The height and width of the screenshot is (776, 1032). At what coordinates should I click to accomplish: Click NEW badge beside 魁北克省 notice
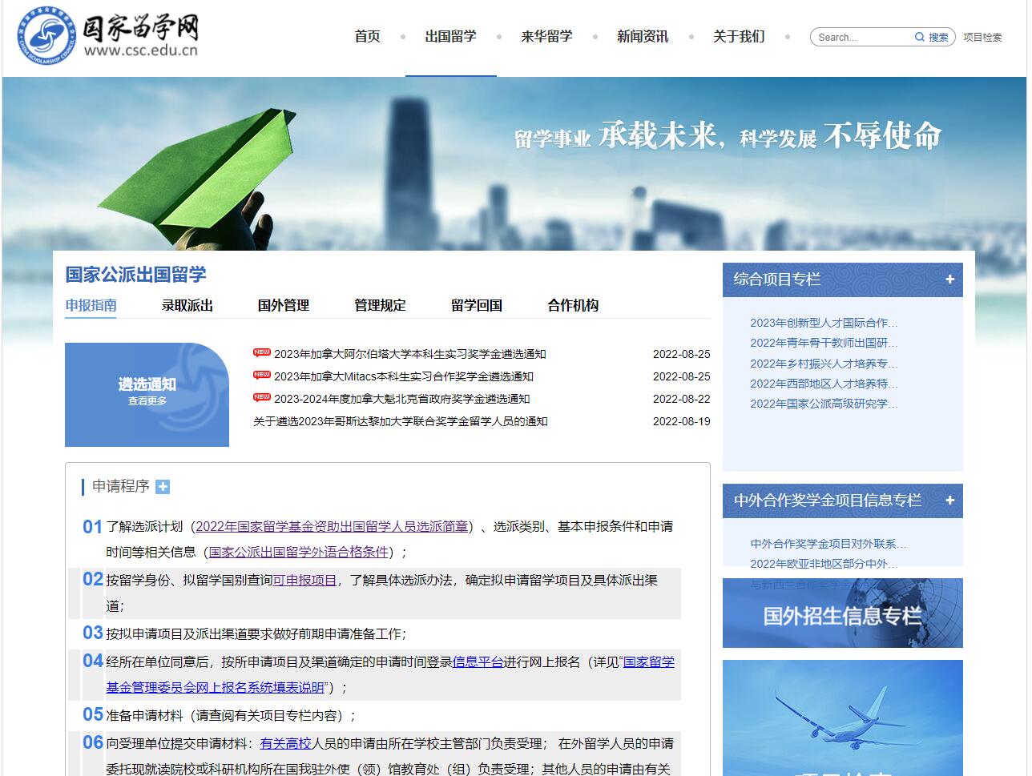(x=262, y=397)
